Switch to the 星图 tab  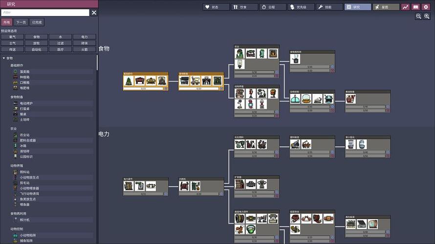click(386, 7)
